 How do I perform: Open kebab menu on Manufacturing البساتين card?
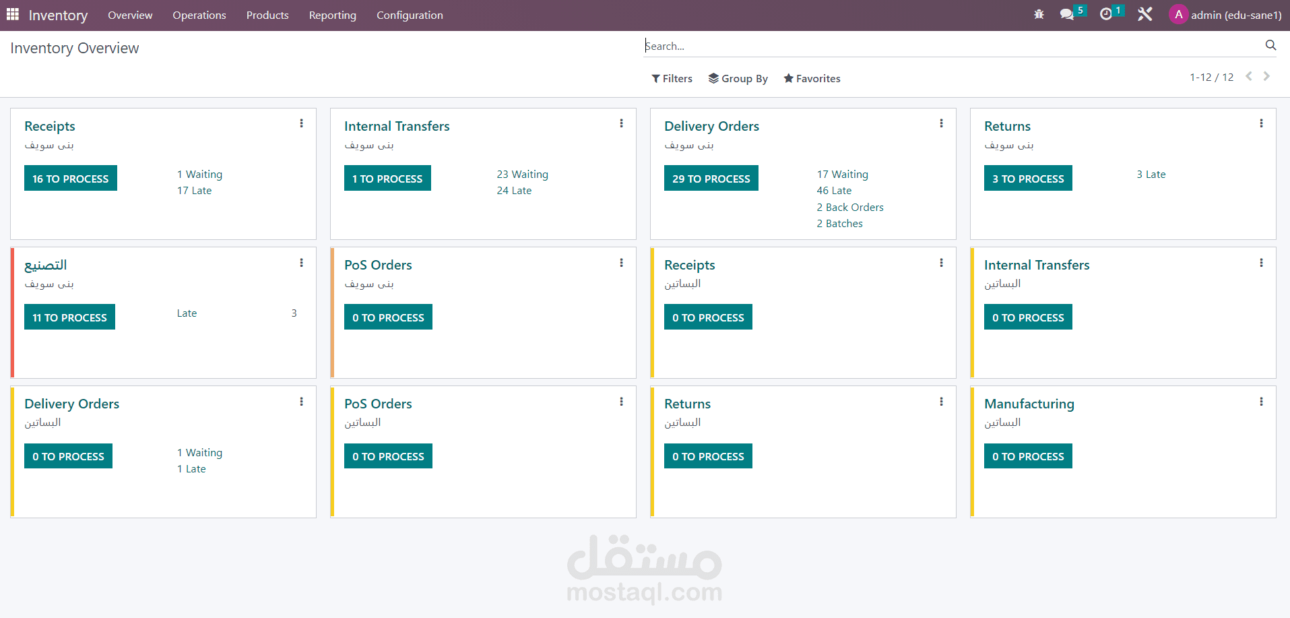(1261, 402)
